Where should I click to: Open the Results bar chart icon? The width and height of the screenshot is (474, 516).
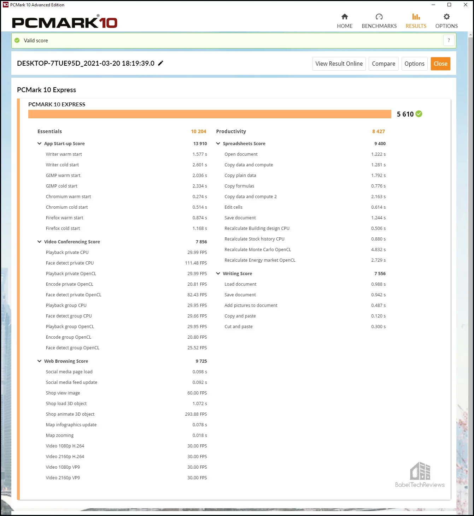pyautogui.click(x=416, y=17)
